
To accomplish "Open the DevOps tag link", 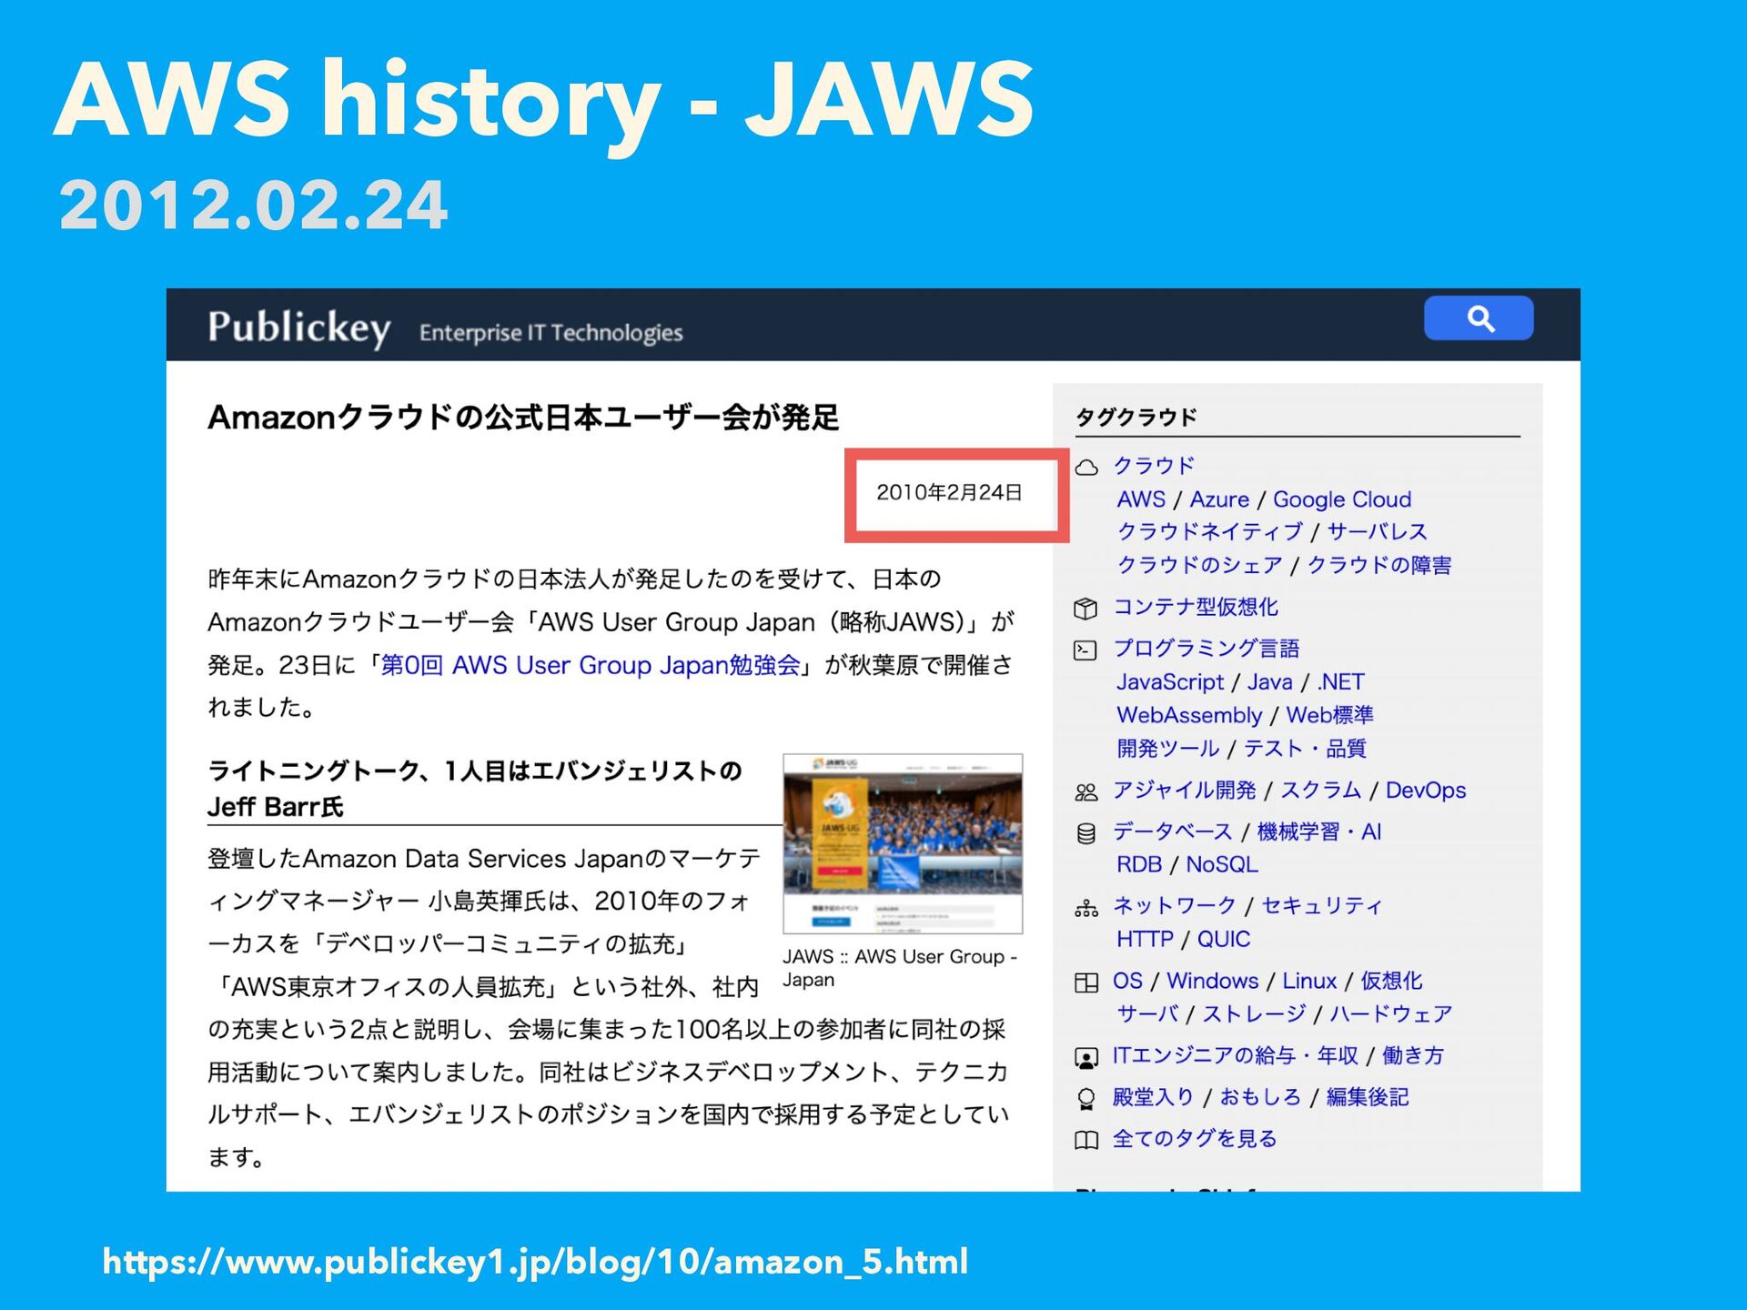I will (1425, 790).
